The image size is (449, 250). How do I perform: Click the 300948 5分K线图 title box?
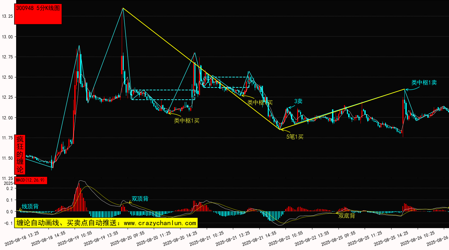click(x=38, y=14)
